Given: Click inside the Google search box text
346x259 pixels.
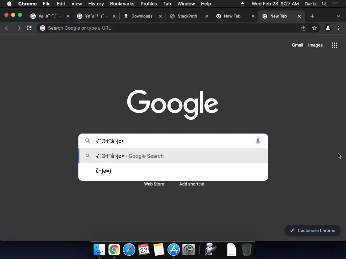Looking at the screenshot, I should (173, 141).
